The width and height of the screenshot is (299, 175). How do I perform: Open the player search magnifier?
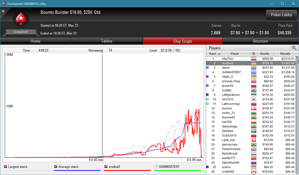(294, 48)
